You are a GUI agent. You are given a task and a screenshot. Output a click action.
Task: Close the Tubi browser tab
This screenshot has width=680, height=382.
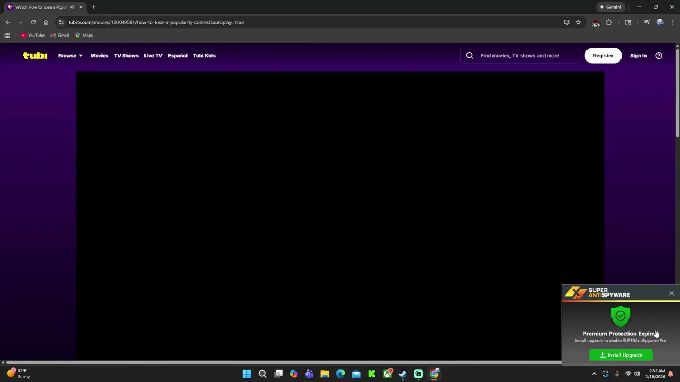(81, 7)
